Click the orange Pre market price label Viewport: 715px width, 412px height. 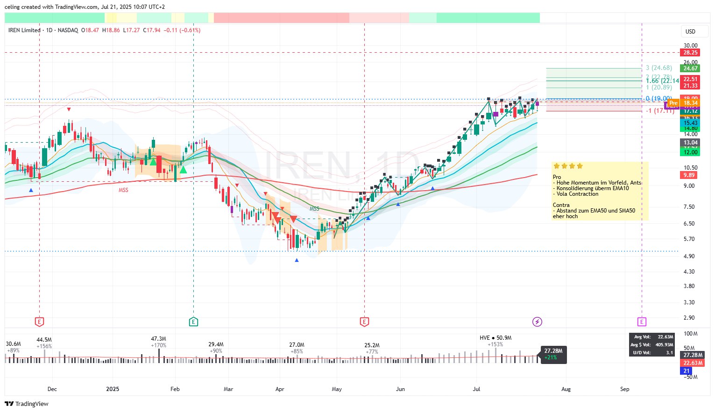tap(673, 103)
